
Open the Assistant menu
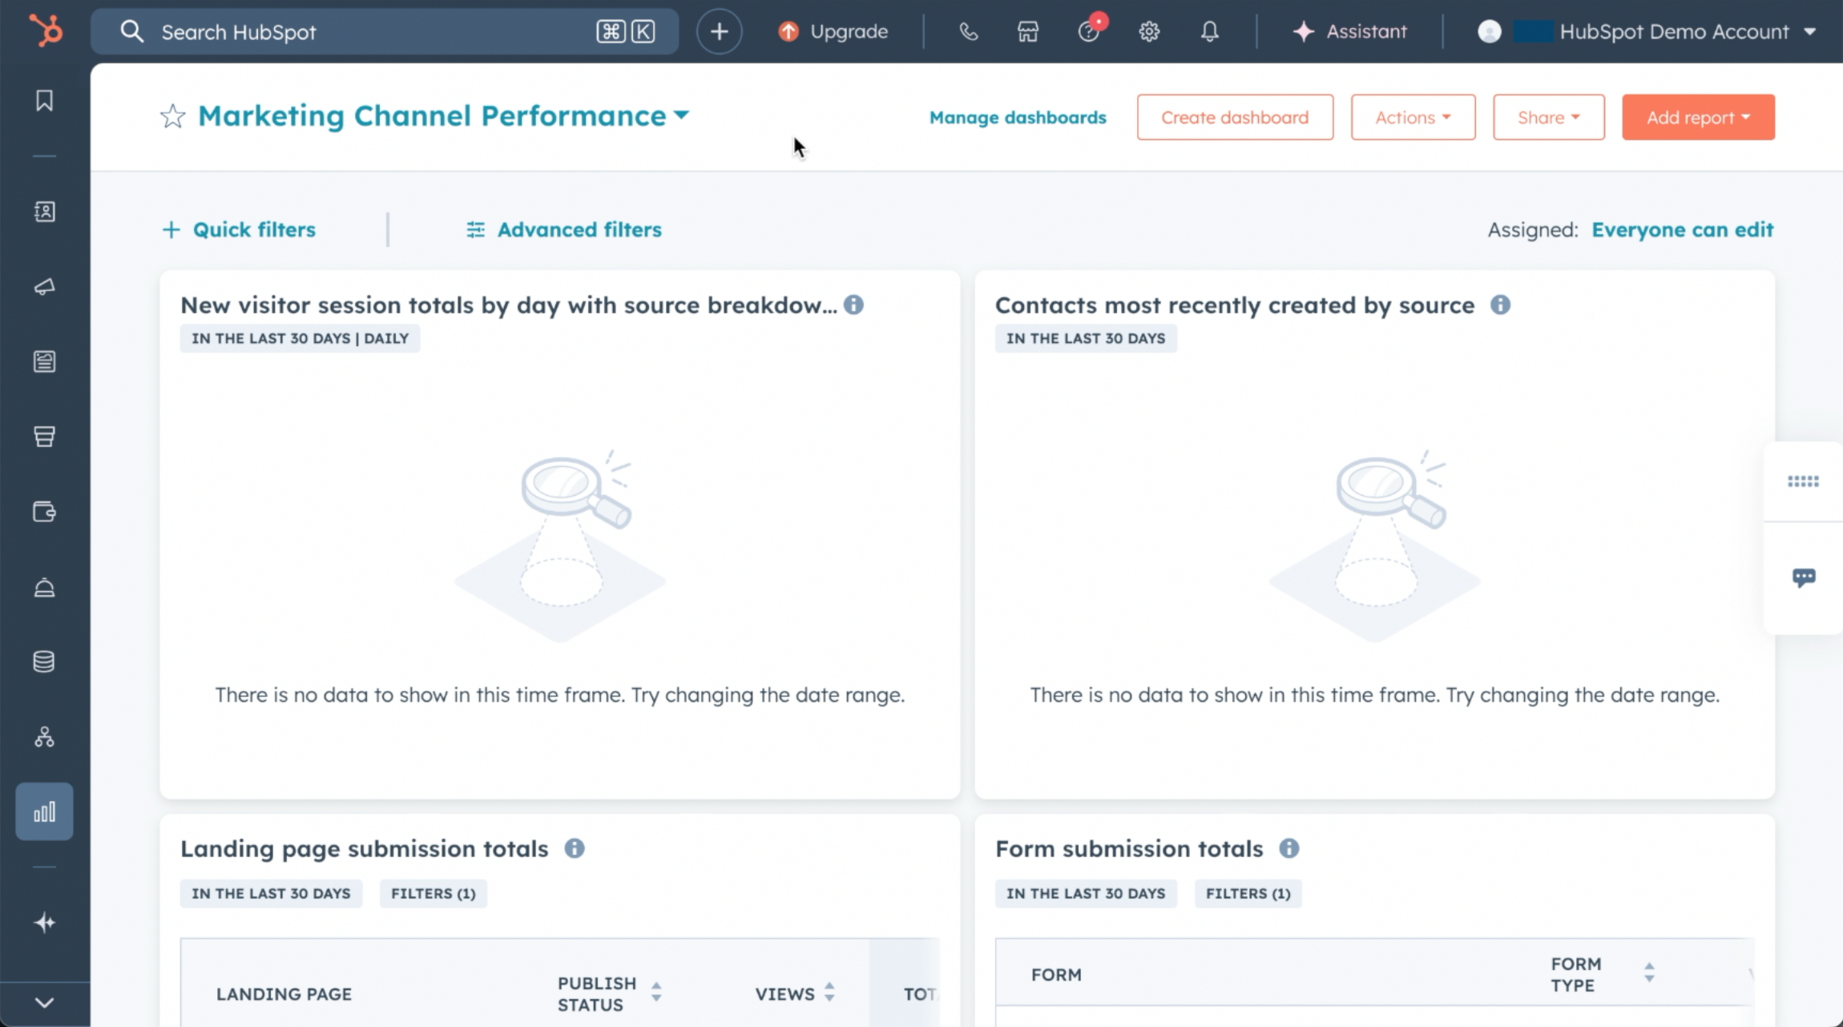1352,31
